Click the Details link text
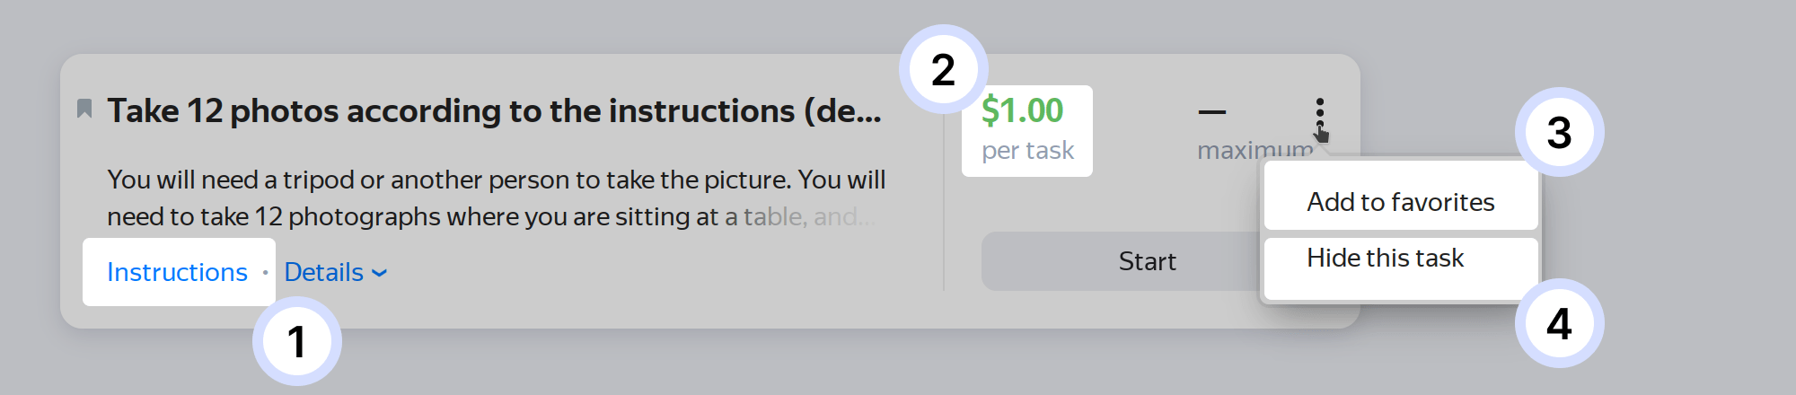 [x=323, y=272]
